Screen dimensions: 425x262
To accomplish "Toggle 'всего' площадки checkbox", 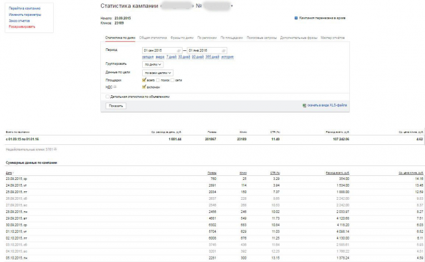I will pyautogui.click(x=144, y=80).
